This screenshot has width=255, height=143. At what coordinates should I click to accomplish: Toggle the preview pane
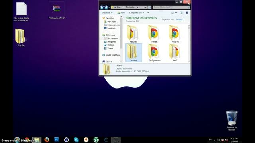(x=181, y=12)
